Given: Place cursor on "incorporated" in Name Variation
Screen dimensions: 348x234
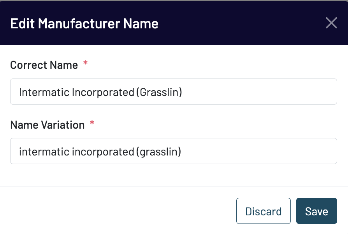Looking at the screenshot, I should click(x=103, y=152).
